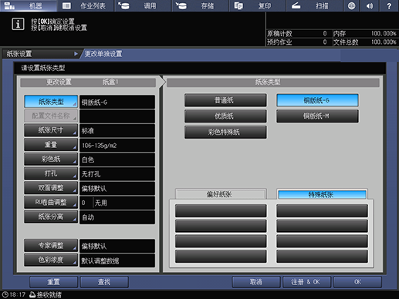Click the 接收就绪 status indicator
Screen dimensions: 399x299
46,294
